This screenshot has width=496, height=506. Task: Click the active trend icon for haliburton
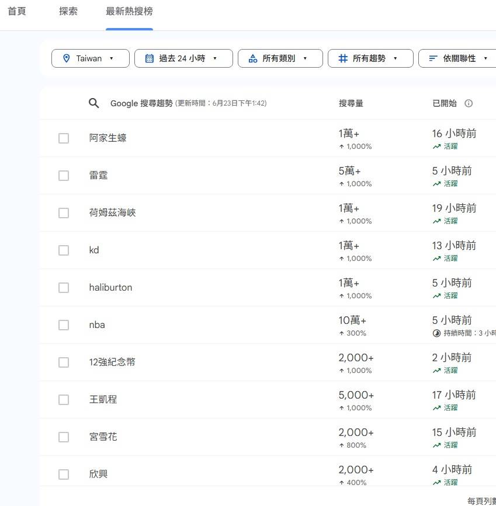coord(437,296)
